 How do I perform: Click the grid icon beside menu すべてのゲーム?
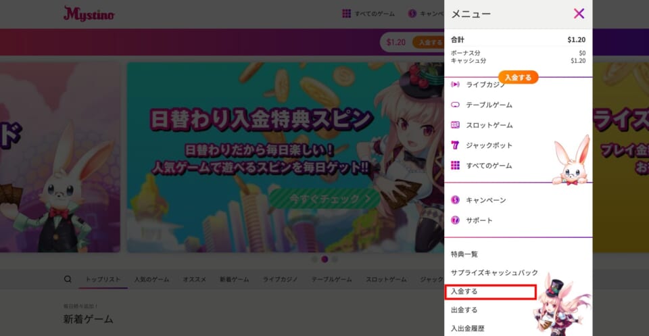coord(455,166)
